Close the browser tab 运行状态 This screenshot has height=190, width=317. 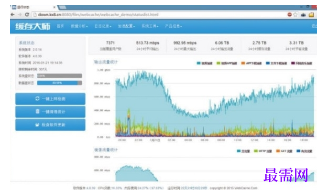[x=54, y=7]
